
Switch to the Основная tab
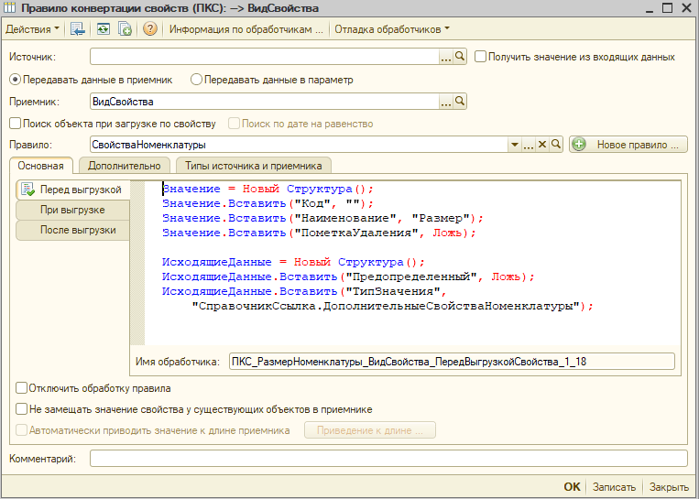click(40, 166)
